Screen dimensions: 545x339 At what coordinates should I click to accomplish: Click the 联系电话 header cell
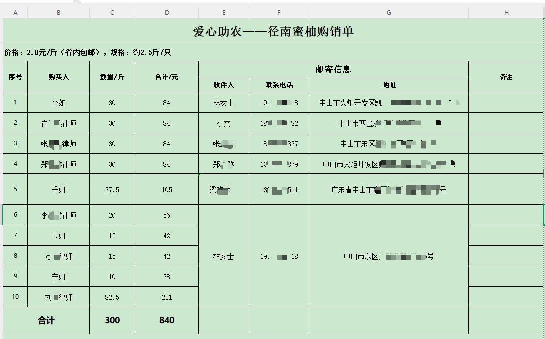279,85
